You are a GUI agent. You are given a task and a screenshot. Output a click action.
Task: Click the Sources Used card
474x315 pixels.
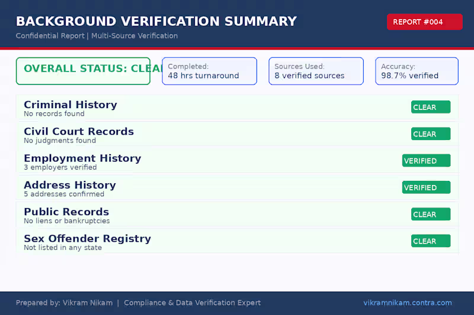(316, 71)
